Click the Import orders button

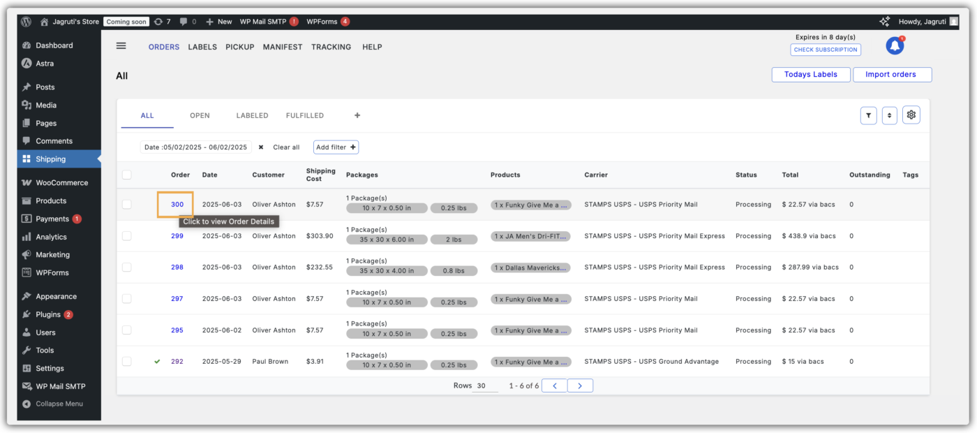[x=892, y=75]
